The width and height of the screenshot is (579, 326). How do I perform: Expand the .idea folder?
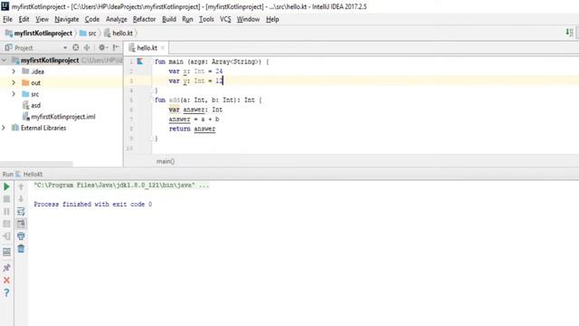click(x=14, y=72)
